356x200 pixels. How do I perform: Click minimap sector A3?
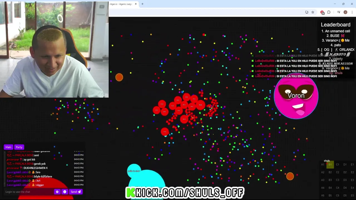(323, 180)
